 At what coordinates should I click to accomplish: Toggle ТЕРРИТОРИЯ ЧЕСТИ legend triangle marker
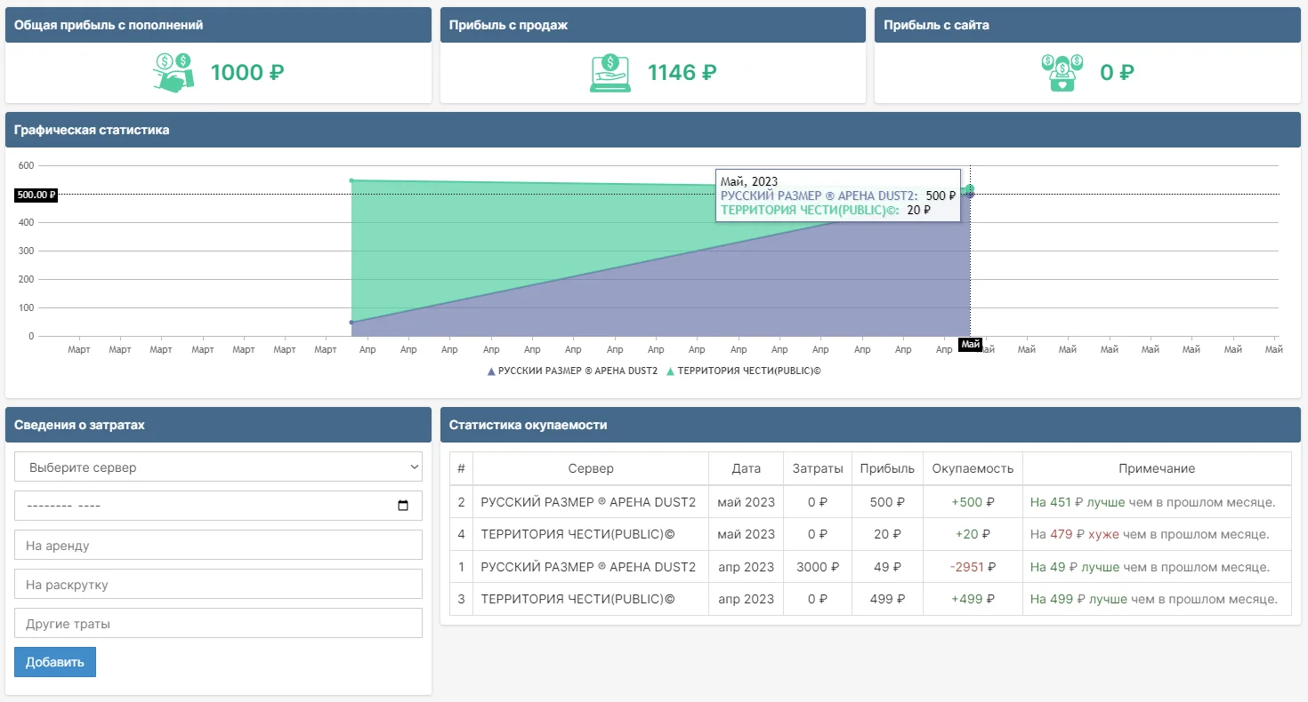point(670,371)
